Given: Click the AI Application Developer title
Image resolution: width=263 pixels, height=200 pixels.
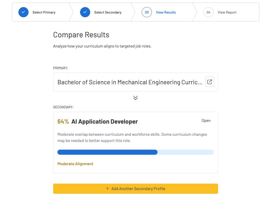Looking at the screenshot, I should click(105, 121).
